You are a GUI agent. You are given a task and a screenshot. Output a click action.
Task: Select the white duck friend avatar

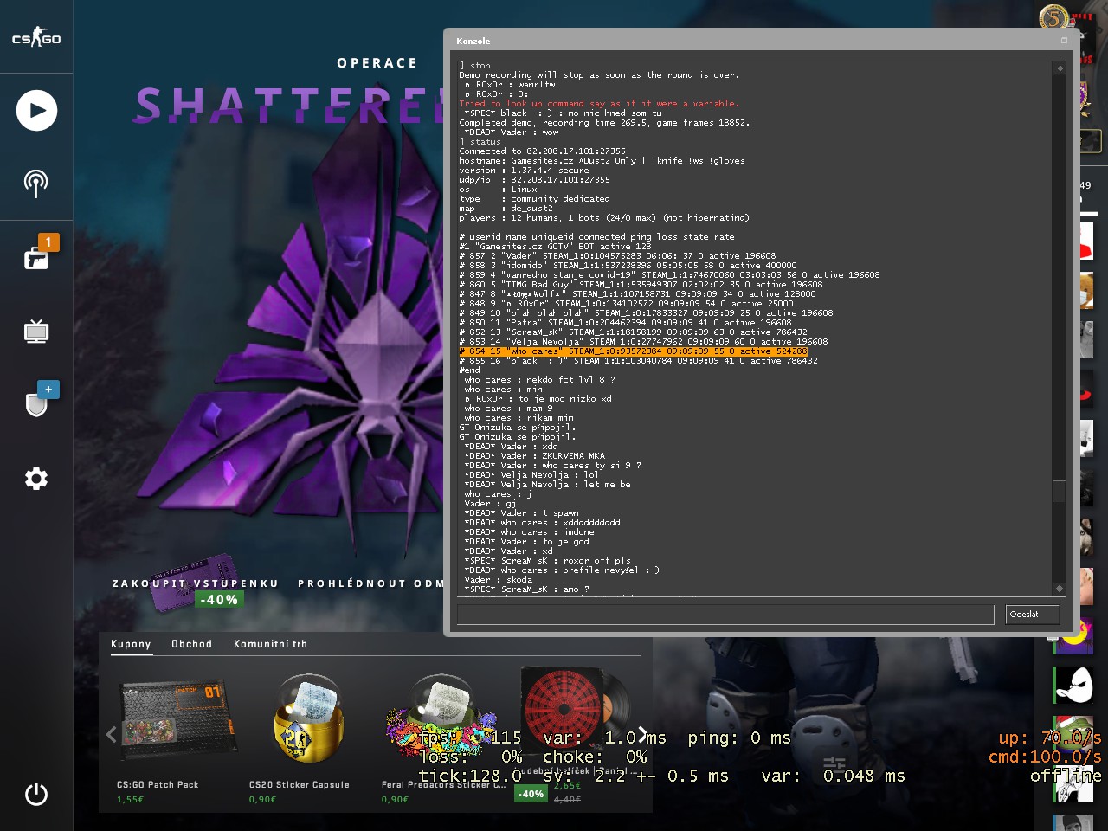[1073, 685]
